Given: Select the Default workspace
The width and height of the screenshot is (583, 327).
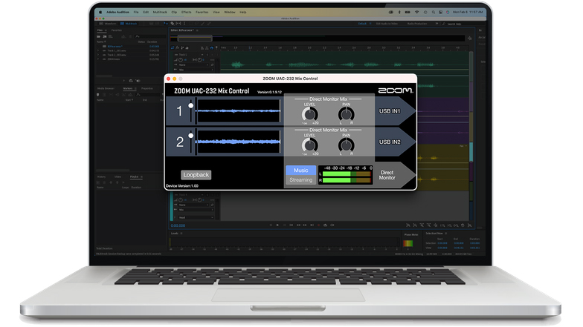Looking at the screenshot, I should click(362, 24).
